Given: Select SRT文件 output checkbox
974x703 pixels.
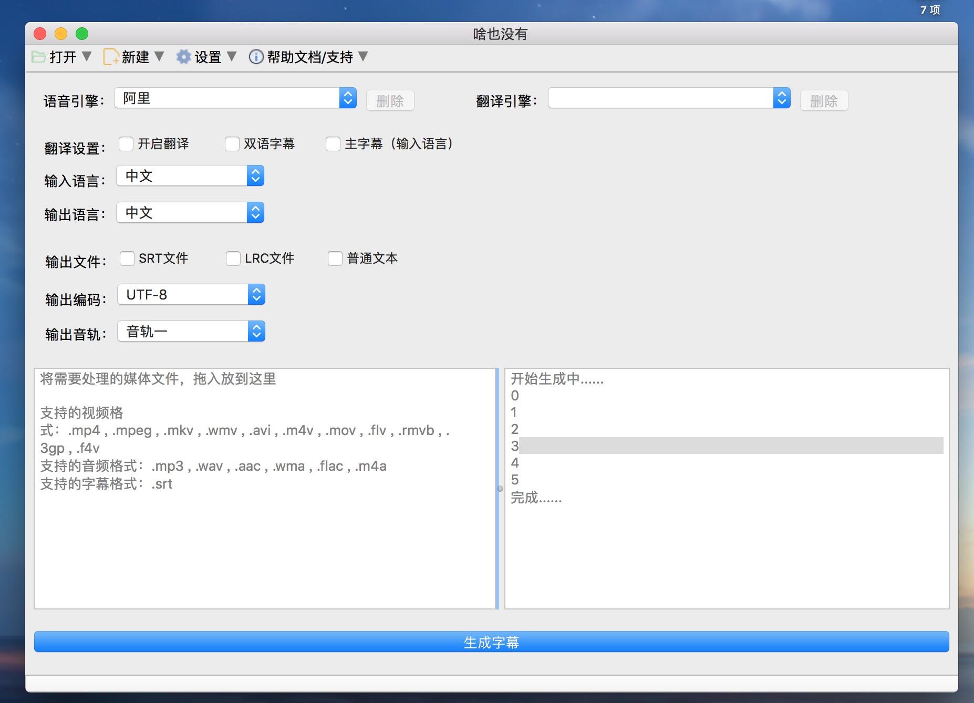Looking at the screenshot, I should [x=127, y=259].
